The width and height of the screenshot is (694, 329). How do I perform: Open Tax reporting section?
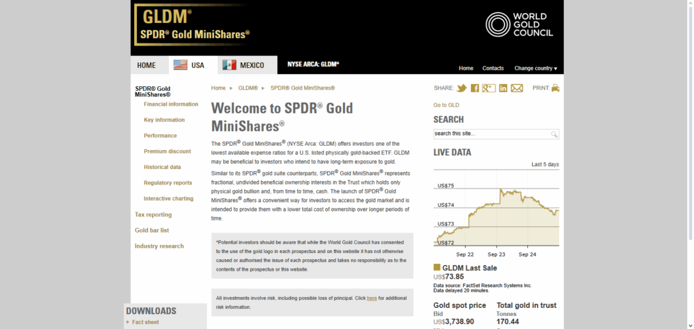click(153, 214)
